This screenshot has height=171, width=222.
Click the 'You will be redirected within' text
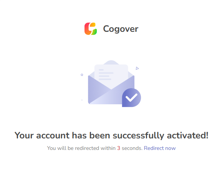81,148
